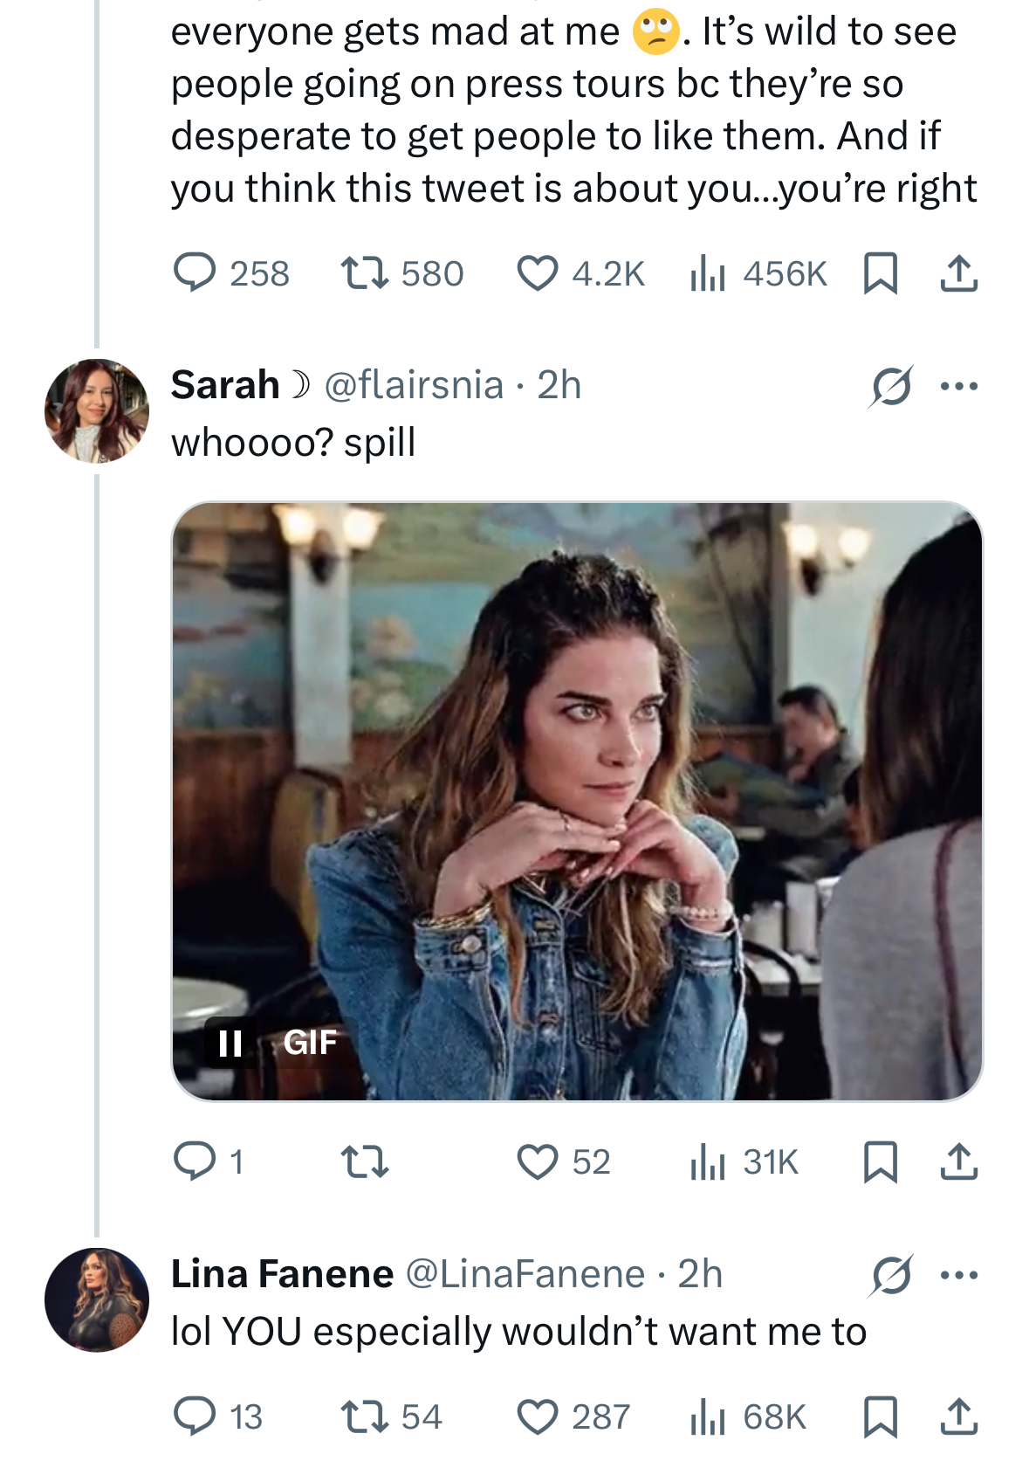This screenshot has height=1461, width=1029.
Task: Open Sarah's profile picture
Action: 96,410
